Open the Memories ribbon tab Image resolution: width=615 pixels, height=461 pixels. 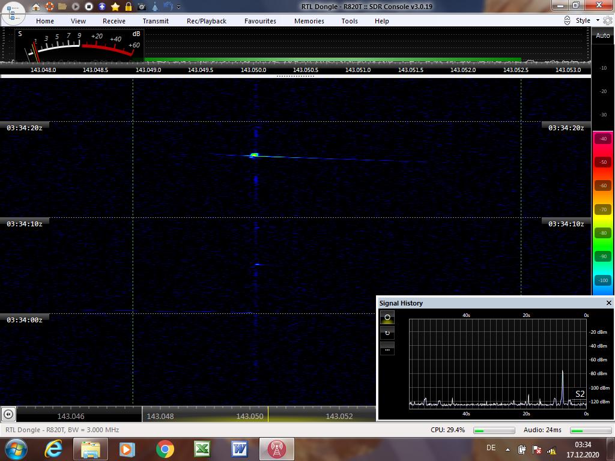pos(309,21)
